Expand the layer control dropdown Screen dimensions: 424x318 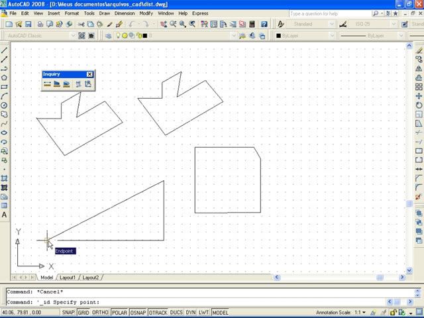pyautogui.click(x=234, y=36)
